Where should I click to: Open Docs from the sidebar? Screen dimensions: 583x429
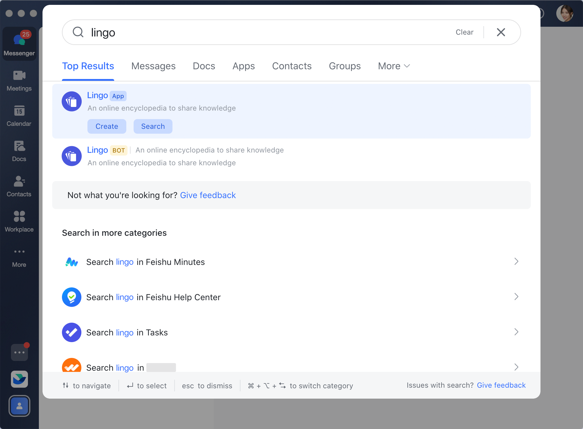tap(19, 150)
